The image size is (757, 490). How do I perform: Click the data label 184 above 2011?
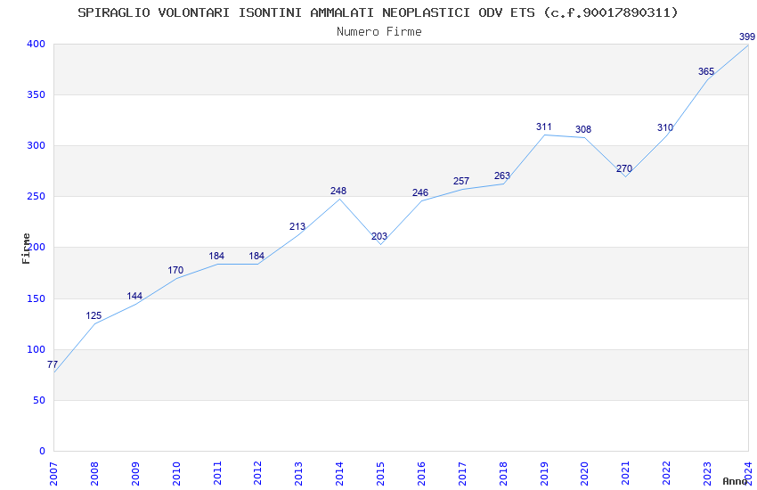click(216, 256)
